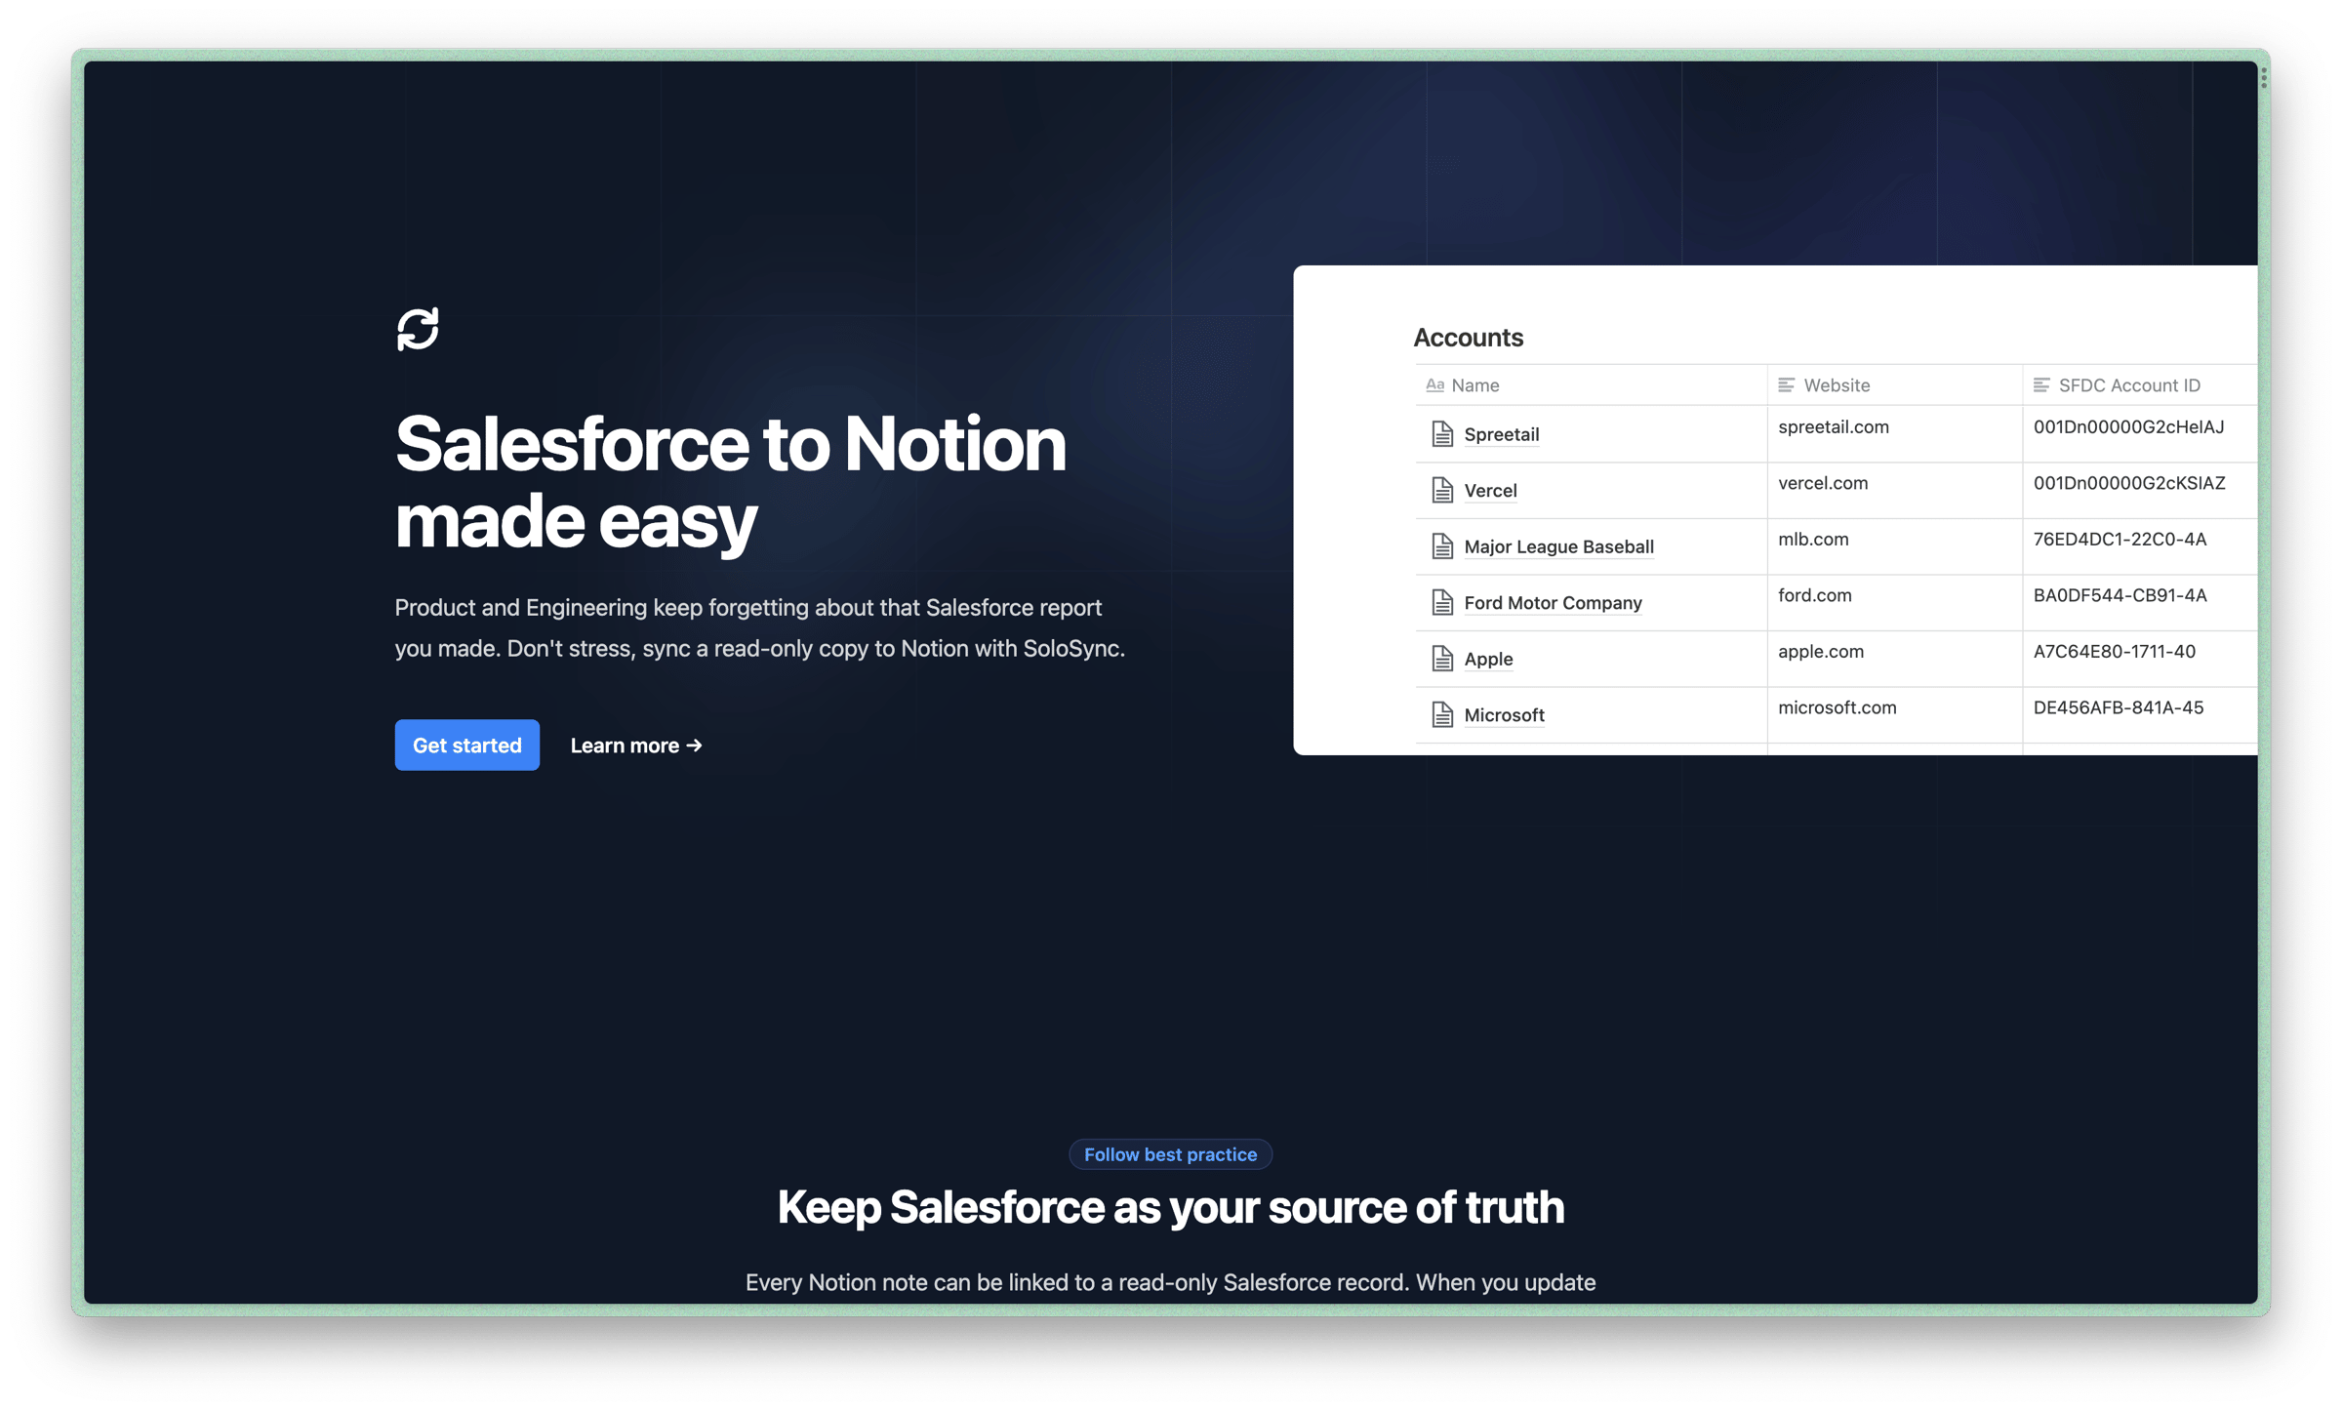This screenshot has width=2342, height=1411.
Task: Click the apple.com website cell
Action: pyautogui.click(x=1820, y=651)
